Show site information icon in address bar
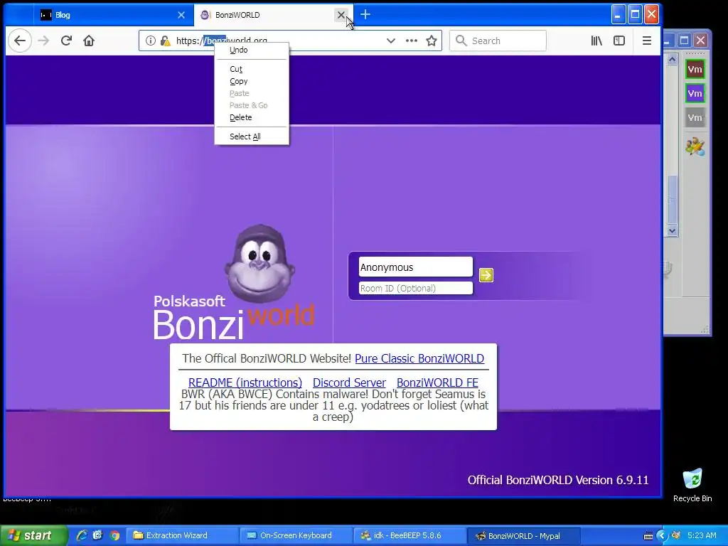This screenshot has height=546, width=728. (x=151, y=41)
